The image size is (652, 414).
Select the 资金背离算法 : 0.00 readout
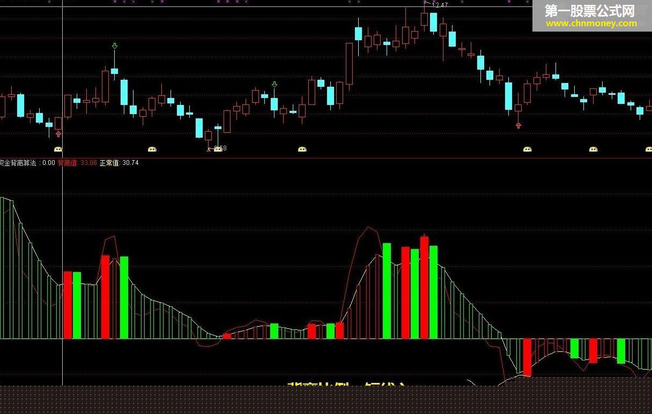[x=27, y=162]
